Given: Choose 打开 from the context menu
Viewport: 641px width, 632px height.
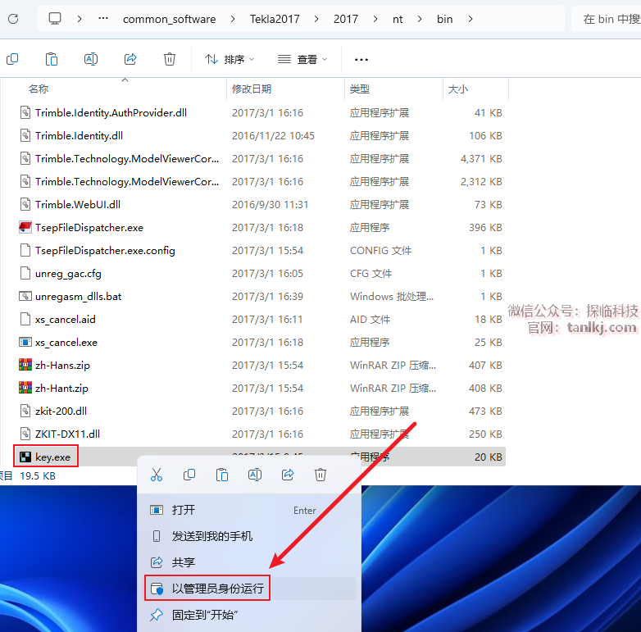Looking at the screenshot, I should tap(184, 510).
